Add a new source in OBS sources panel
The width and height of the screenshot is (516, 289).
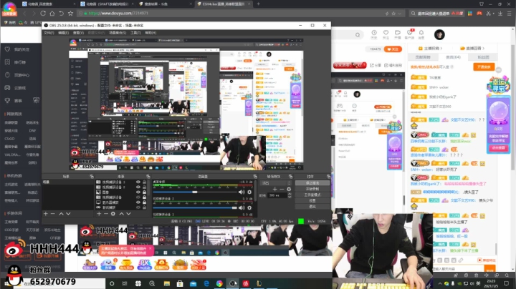click(99, 214)
